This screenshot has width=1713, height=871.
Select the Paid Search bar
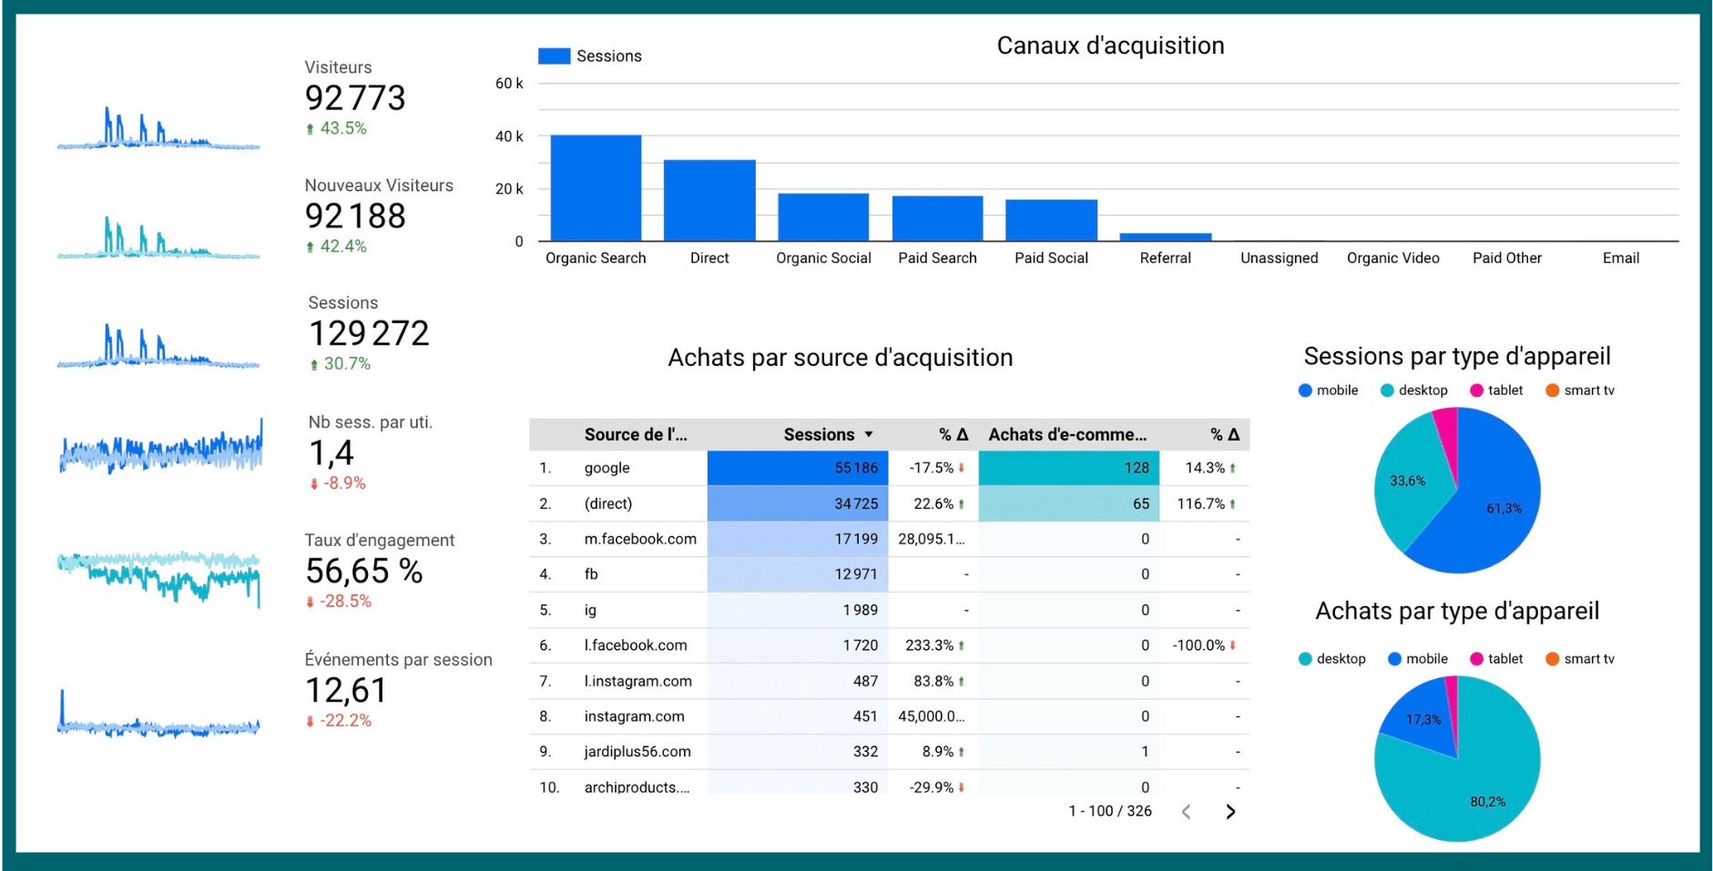coord(937,218)
